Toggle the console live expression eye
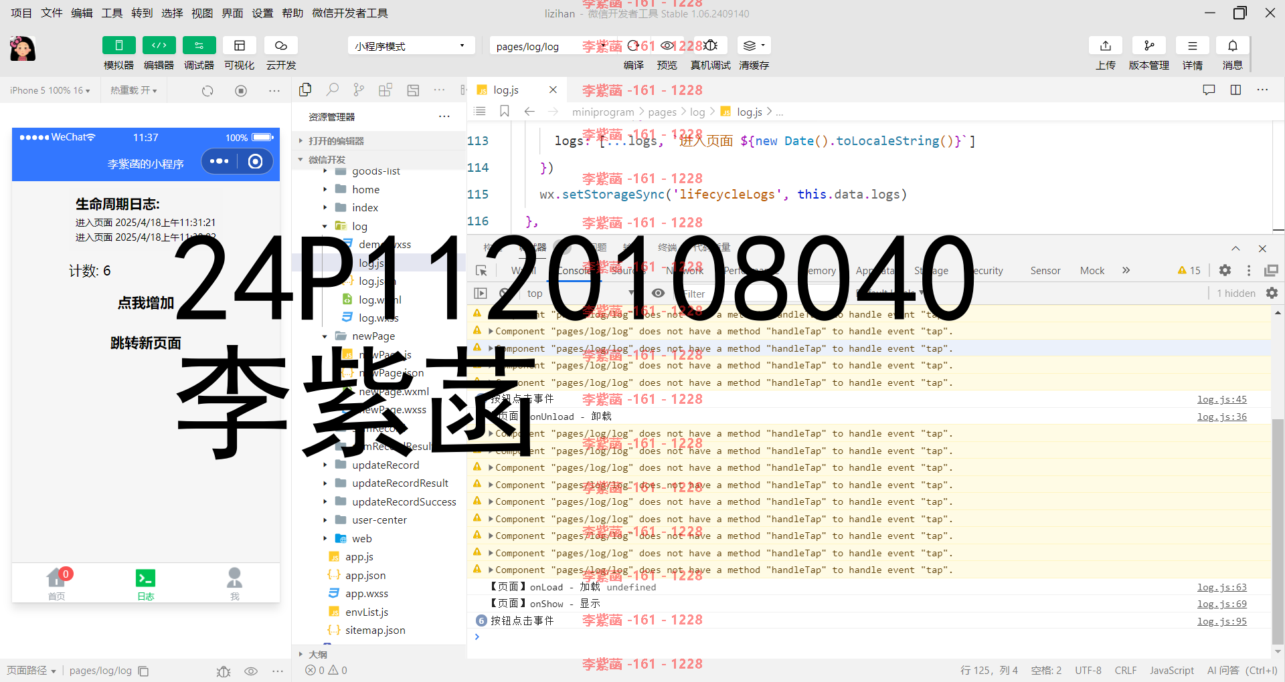The image size is (1285, 682). coord(659,293)
